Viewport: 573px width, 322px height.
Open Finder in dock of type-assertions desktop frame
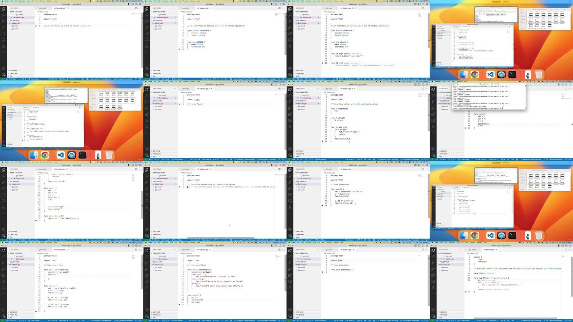click(x=464, y=235)
